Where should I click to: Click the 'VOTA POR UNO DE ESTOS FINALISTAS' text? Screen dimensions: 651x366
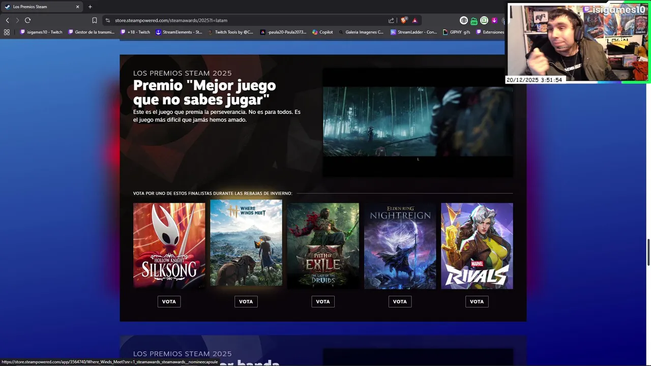pyautogui.click(x=213, y=193)
